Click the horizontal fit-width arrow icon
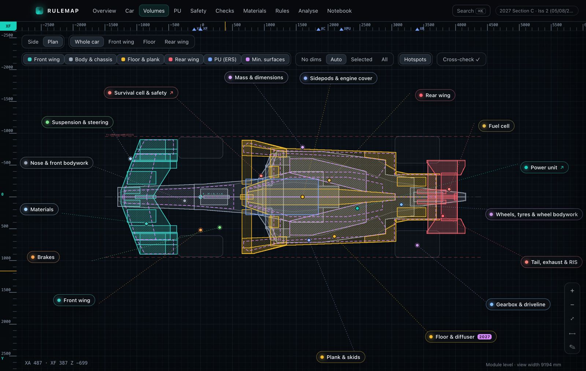The height and width of the screenshot is (371, 586). [x=572, y=333]
